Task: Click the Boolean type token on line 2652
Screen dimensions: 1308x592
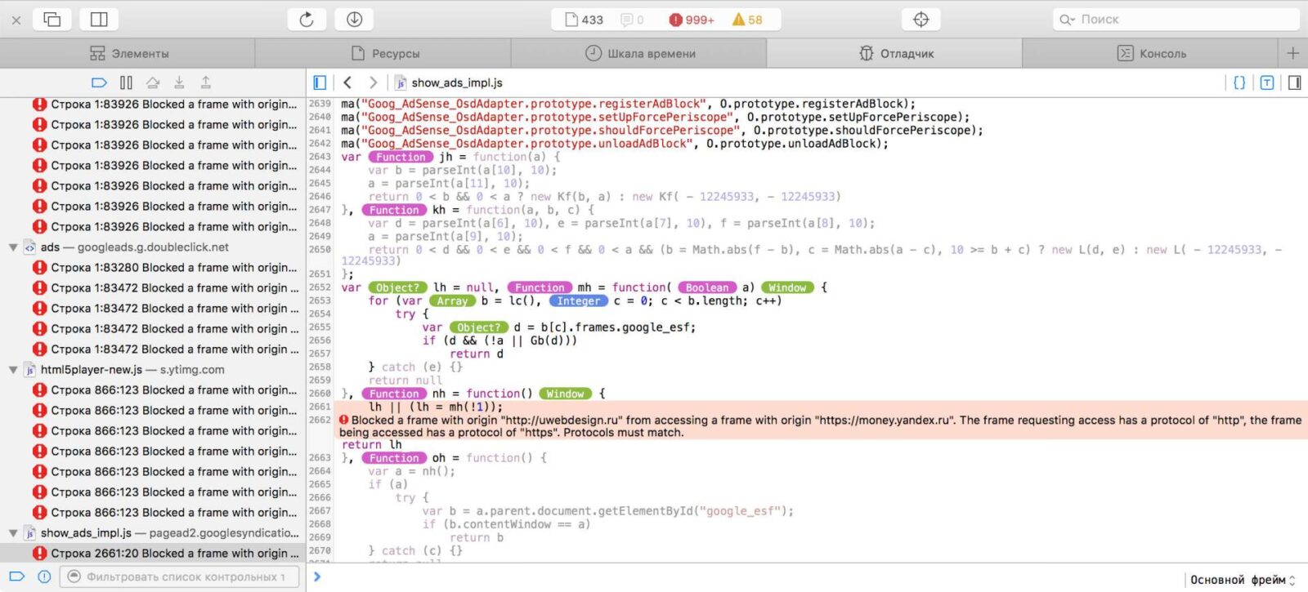Action: [x=707, y=287]
